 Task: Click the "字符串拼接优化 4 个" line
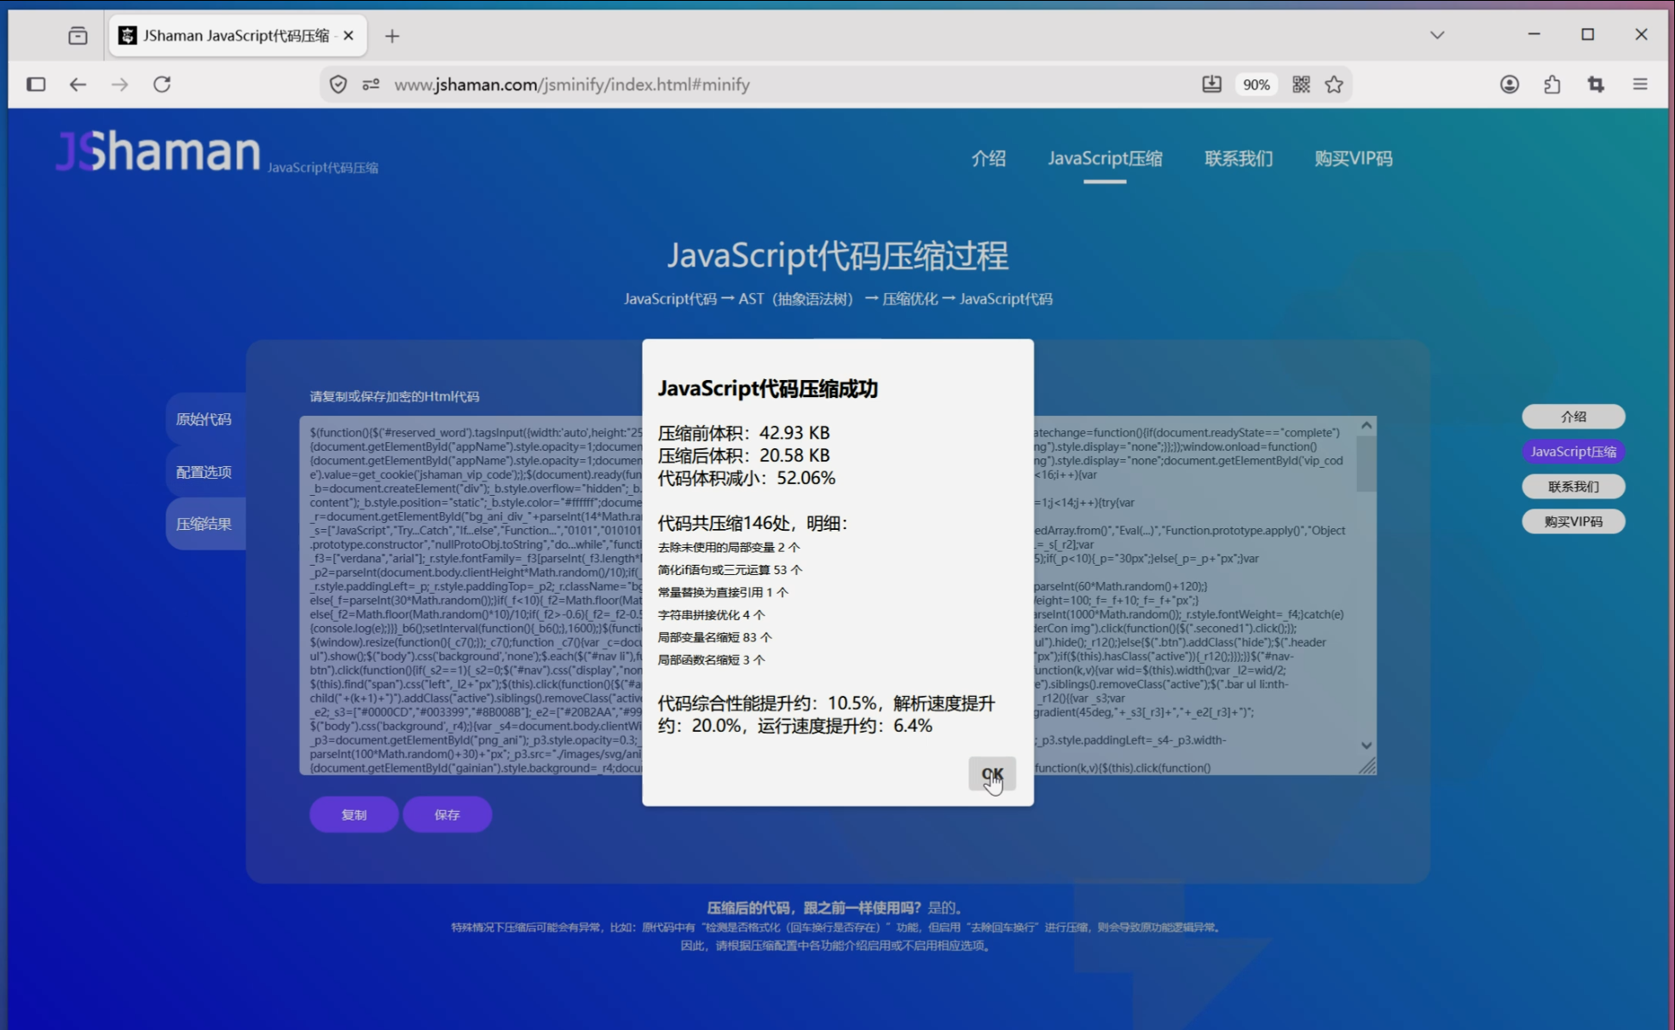tap(711, 615)
